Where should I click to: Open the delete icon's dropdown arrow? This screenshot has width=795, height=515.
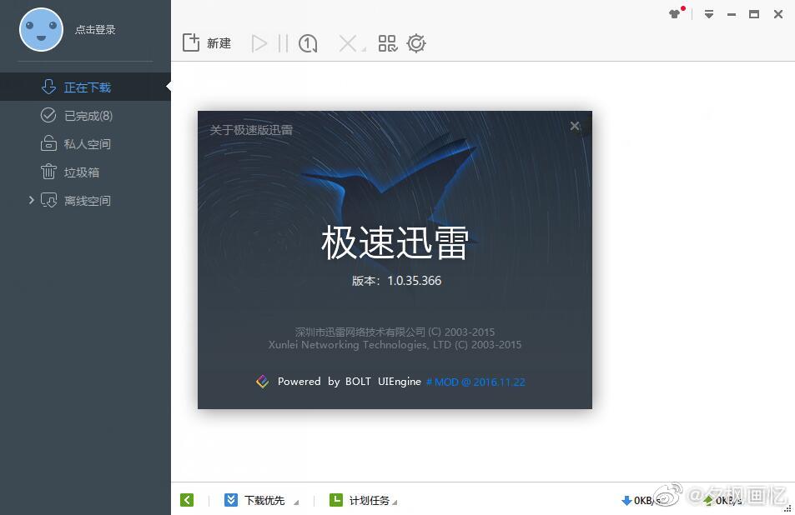(x=363, y=50)
